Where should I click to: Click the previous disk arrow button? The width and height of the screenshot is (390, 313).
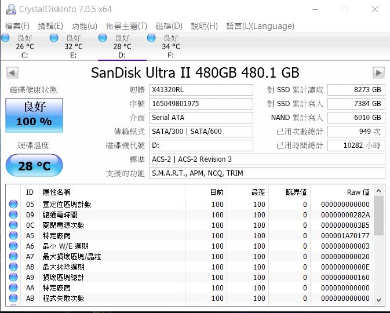[12, 73]
